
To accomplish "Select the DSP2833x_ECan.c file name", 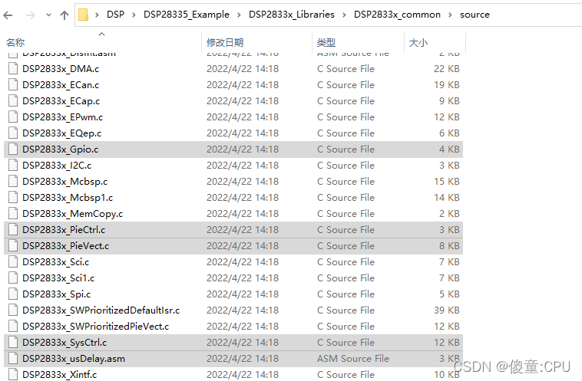I will pyautogui.click(x=61, y=85).
